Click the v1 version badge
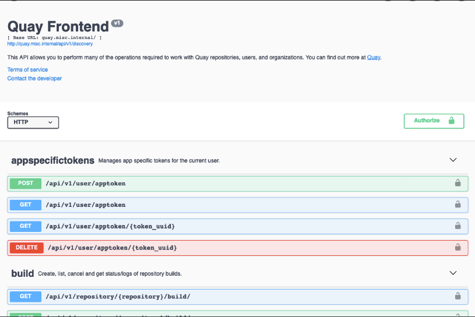475x317 pixels. [117, 23]
